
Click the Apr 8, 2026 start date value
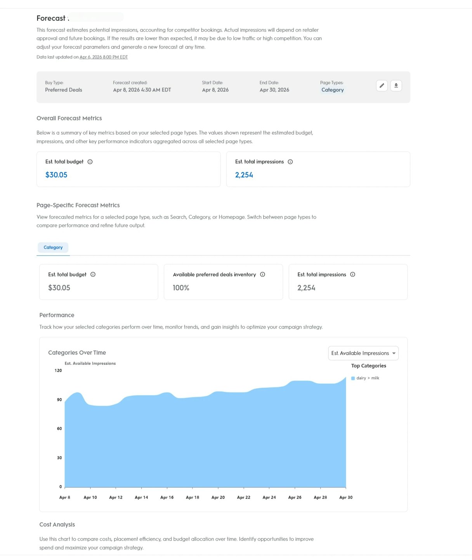[x=215, y=90]
